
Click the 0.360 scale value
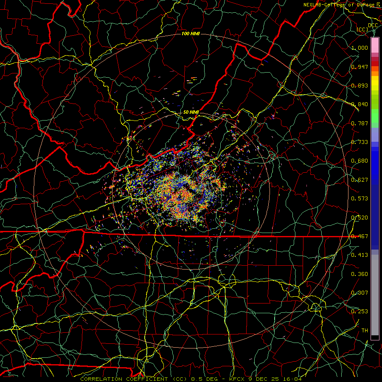click(360, 274)
